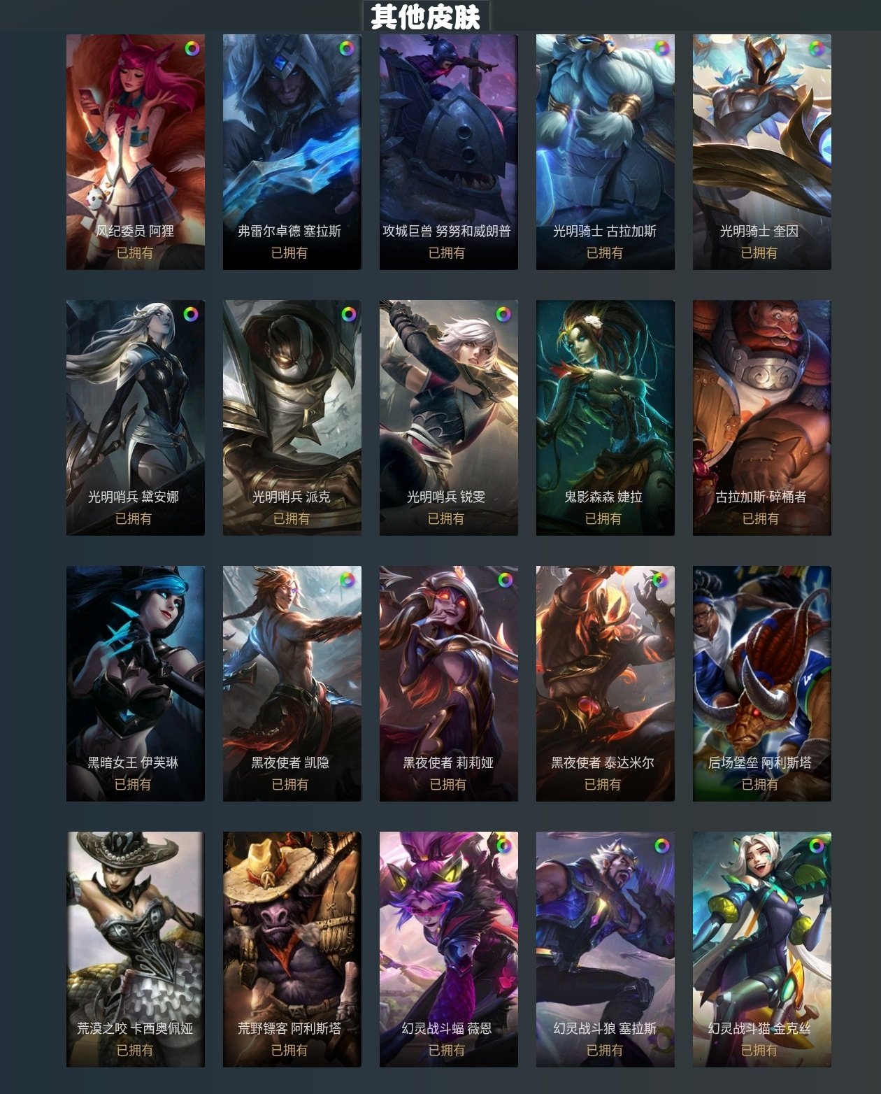
Task: Open the 后场堡垒 阿利斯塔 skin card
Action: point(762,683)
